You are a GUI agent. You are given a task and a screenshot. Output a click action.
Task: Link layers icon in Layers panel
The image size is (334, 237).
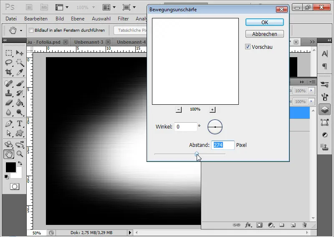pos(236,225)
